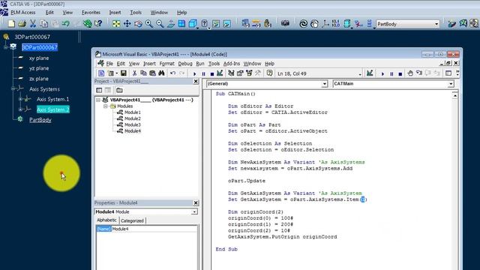
Task: Click Undo in the VBA toolbar
Action: tap(173, 73)
